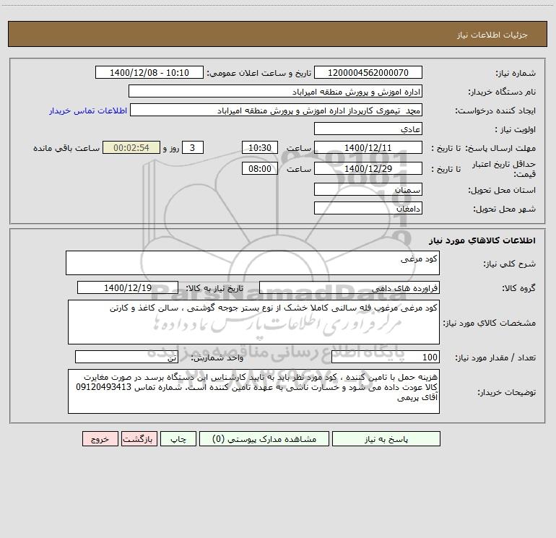Click the نام دستگاه خریدار label

coord(502,92)
